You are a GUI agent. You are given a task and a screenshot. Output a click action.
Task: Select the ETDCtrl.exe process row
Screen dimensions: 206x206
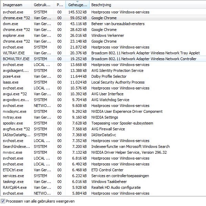(103, 170)
